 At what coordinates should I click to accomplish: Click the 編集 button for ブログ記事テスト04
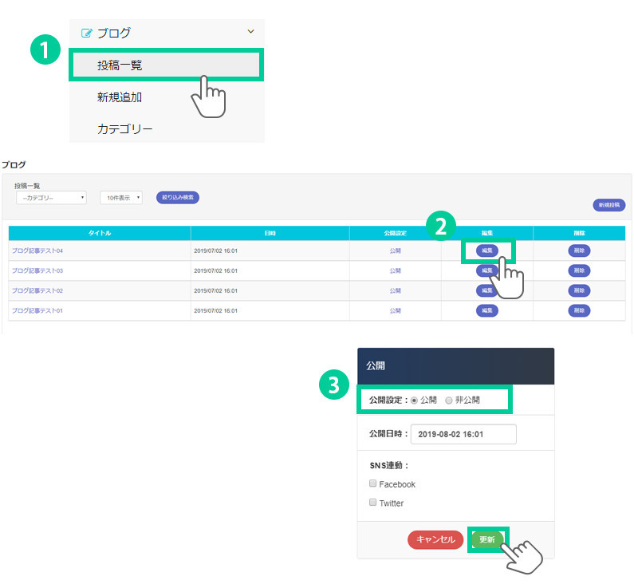[x=487, y=251]
